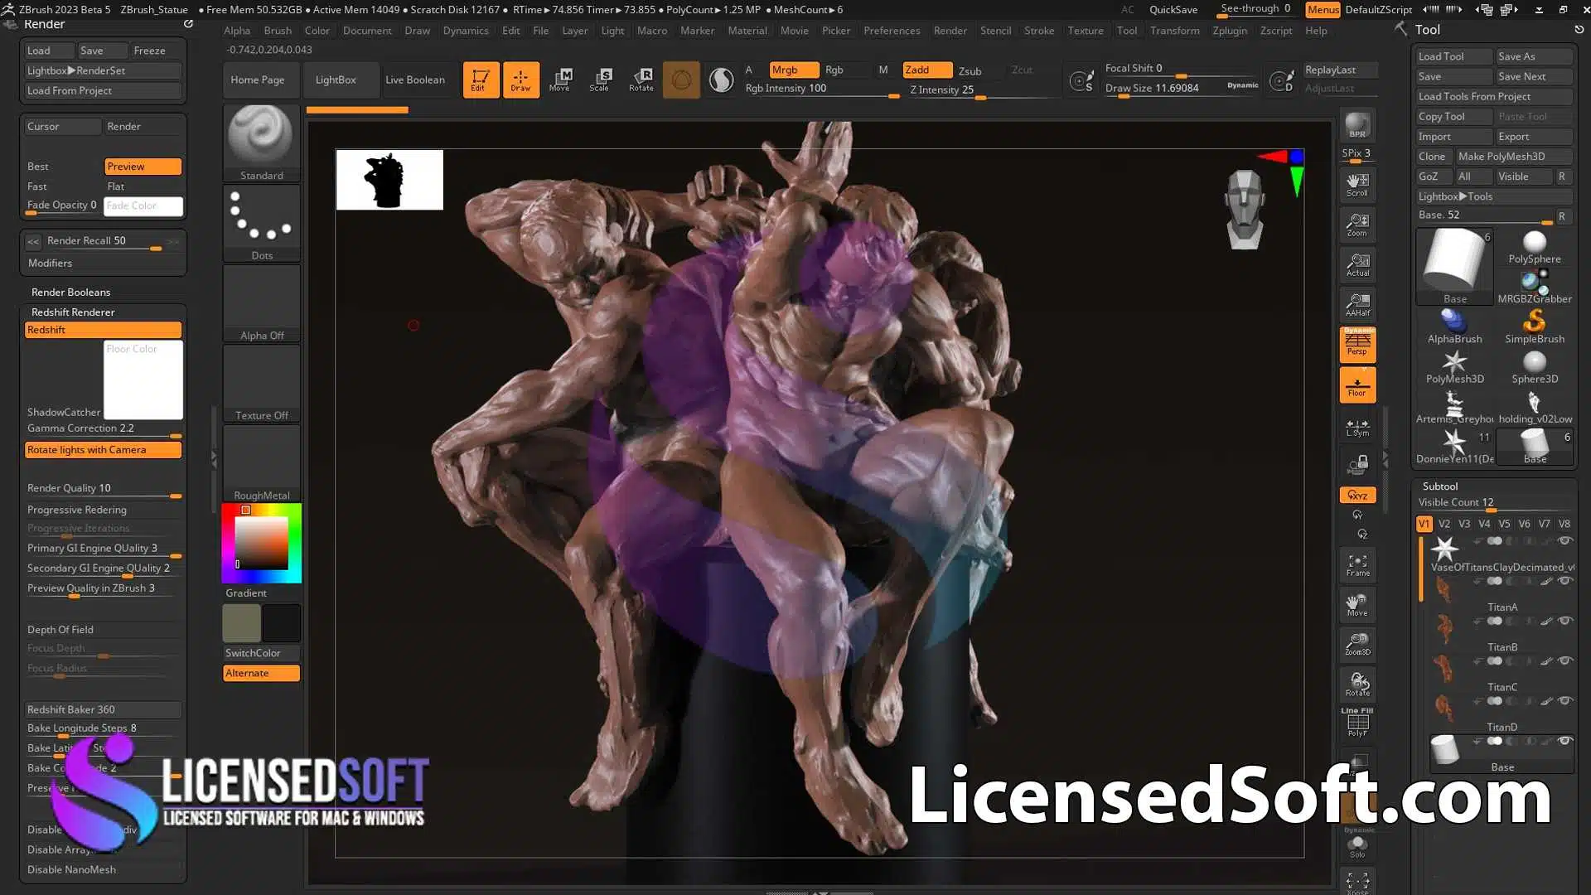This screenshot has height=895, width=1591.
Task: Select the VaseOfTitansClayDecimated subtool
Action: coord(1502,566)
